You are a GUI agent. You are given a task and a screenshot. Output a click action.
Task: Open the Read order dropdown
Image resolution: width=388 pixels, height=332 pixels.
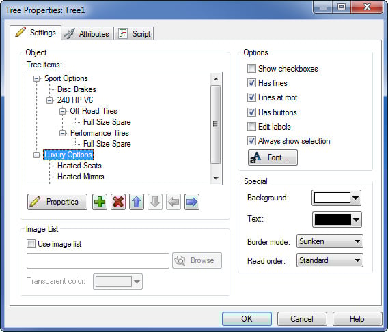click(x=330, y=260)
